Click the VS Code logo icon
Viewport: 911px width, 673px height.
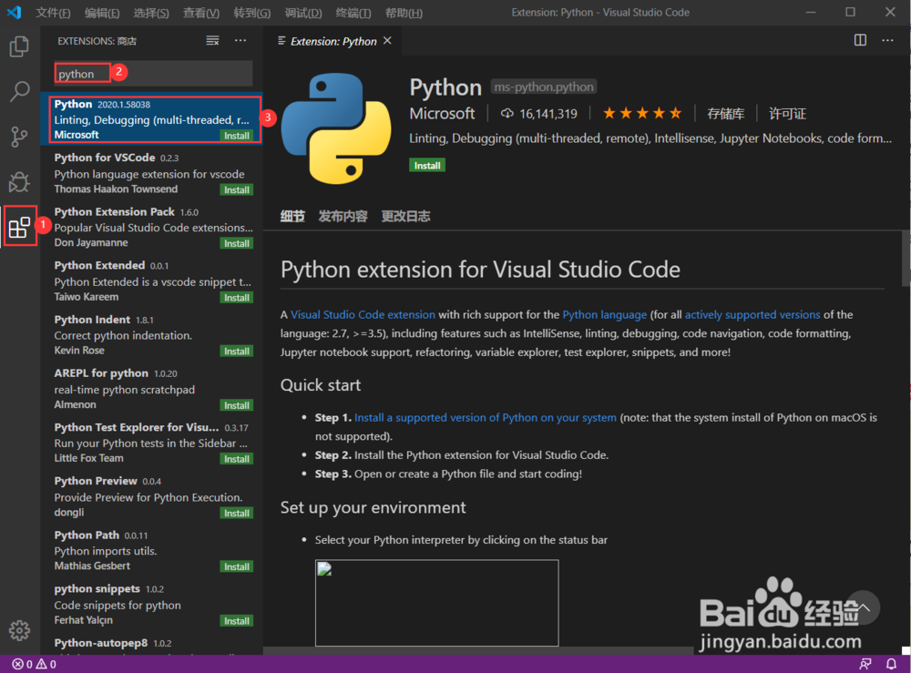14,12
